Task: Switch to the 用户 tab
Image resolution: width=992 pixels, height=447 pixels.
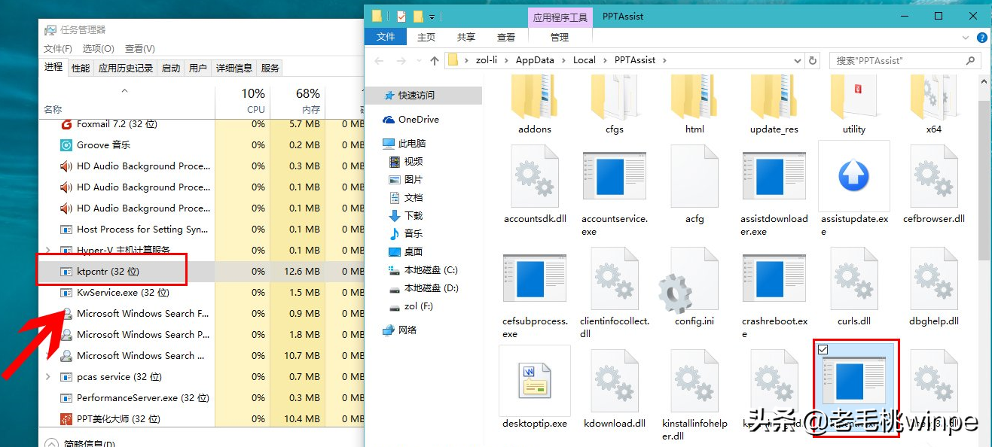Action: coord(198,68)
